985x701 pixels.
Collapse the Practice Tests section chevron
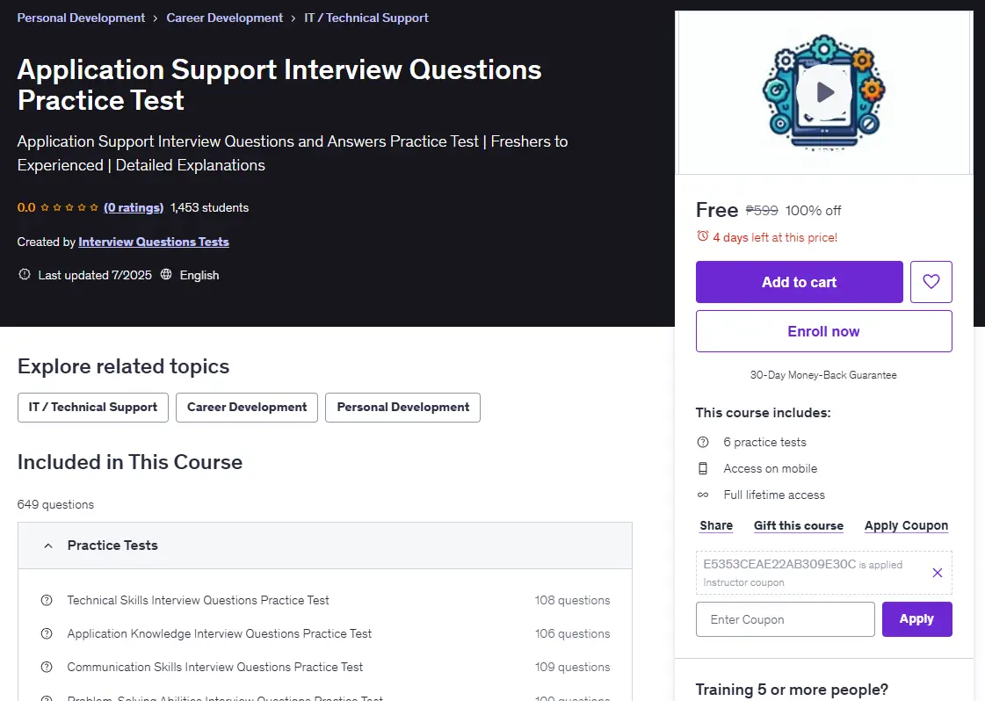tap(48, 546)
